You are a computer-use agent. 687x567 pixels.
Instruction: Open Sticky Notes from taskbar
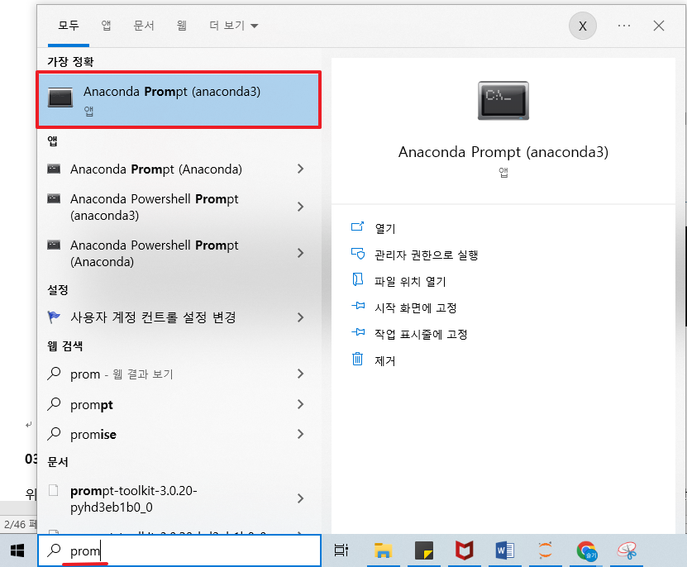point(423,550)
